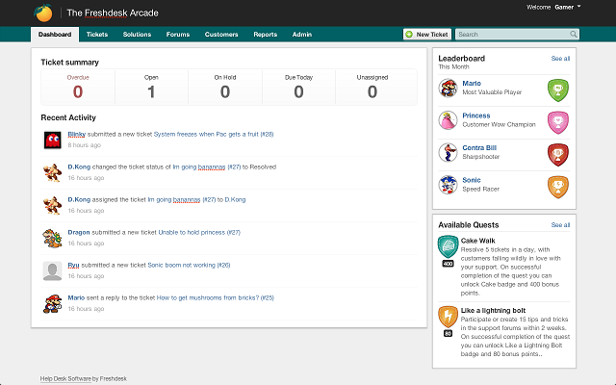Open See all link in Leaderboard
Screen dimensions: 616x385
coord(560,58)
